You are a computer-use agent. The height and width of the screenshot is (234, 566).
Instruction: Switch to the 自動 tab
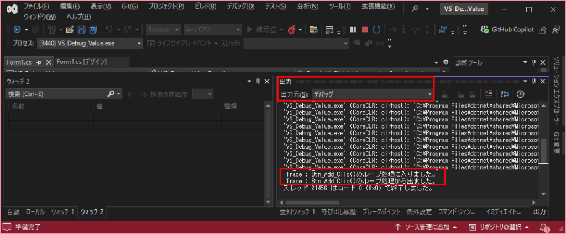13,211
